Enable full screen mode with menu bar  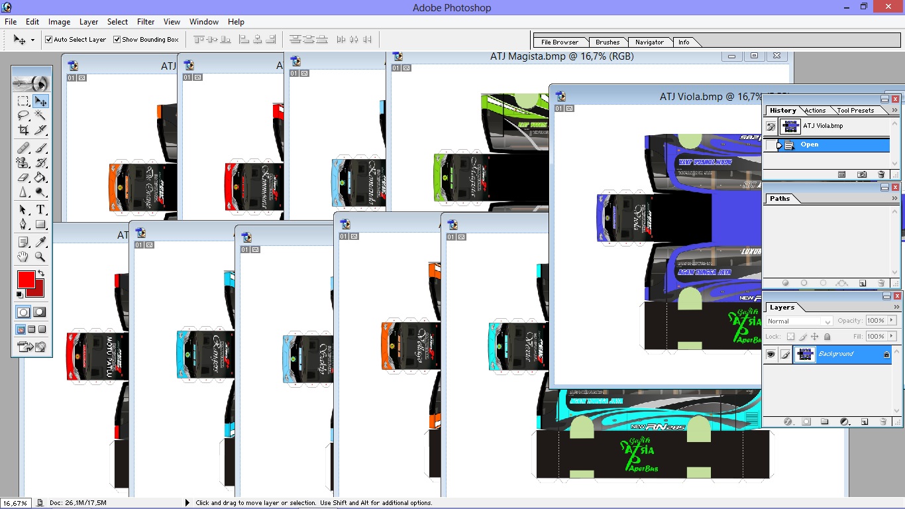click(x=32, y=329)
